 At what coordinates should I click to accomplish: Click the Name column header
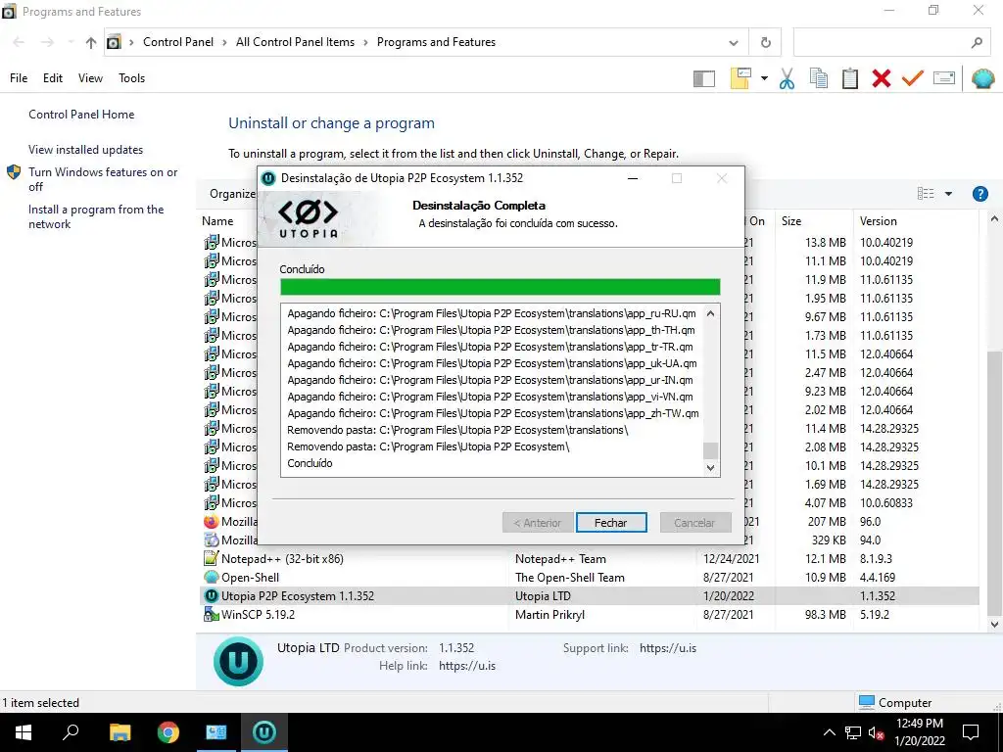click(217, 221)
